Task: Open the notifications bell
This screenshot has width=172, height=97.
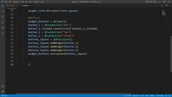Action: coord(170,96)
